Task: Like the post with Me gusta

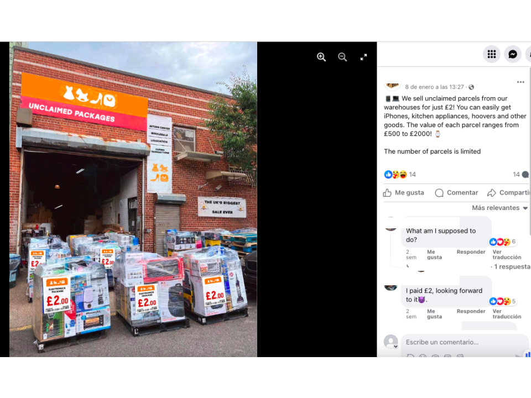Action: (x=403, y=192)
